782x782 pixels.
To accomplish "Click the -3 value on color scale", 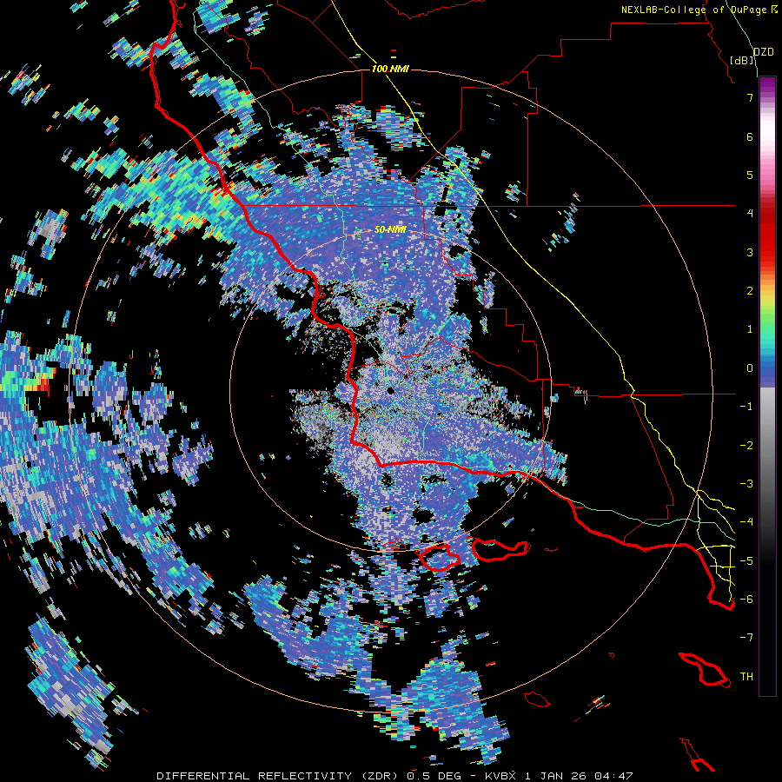I will coord(746,484).
